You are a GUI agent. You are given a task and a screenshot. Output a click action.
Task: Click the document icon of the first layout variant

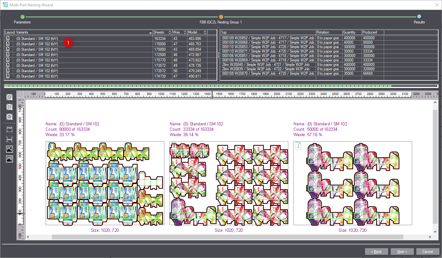8,39
